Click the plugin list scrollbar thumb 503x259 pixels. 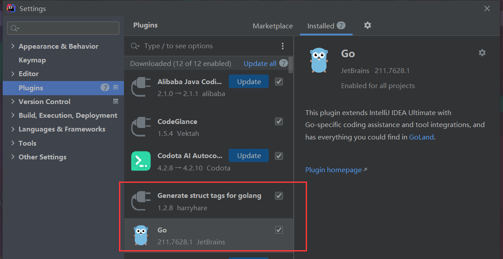tap(291, 65)
